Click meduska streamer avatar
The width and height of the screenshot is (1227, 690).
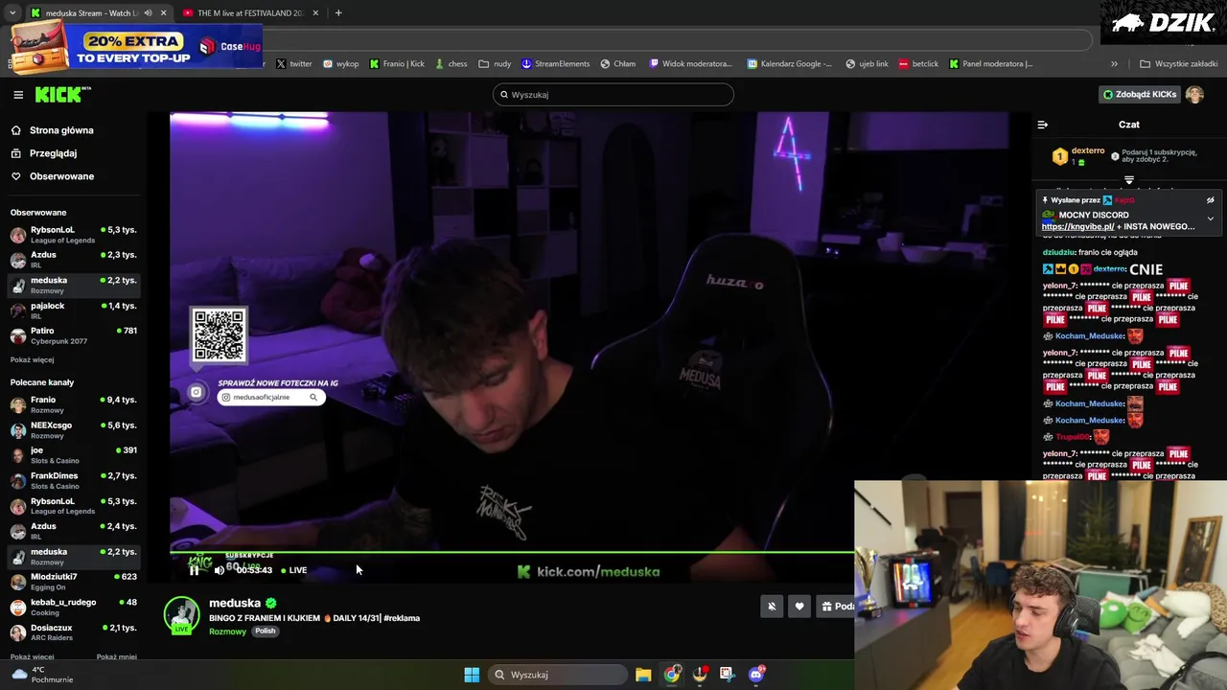click(x=181, y=614)
